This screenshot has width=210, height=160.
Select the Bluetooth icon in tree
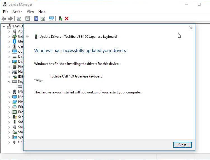point(15,41)
